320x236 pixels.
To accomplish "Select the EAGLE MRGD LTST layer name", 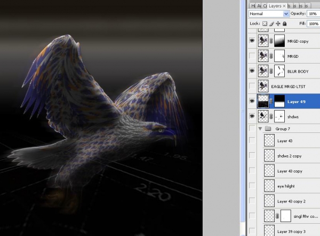I will (288, 86).
